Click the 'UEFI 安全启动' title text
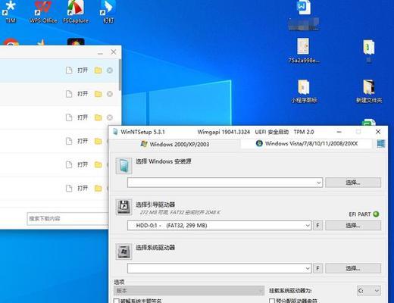 272,132
